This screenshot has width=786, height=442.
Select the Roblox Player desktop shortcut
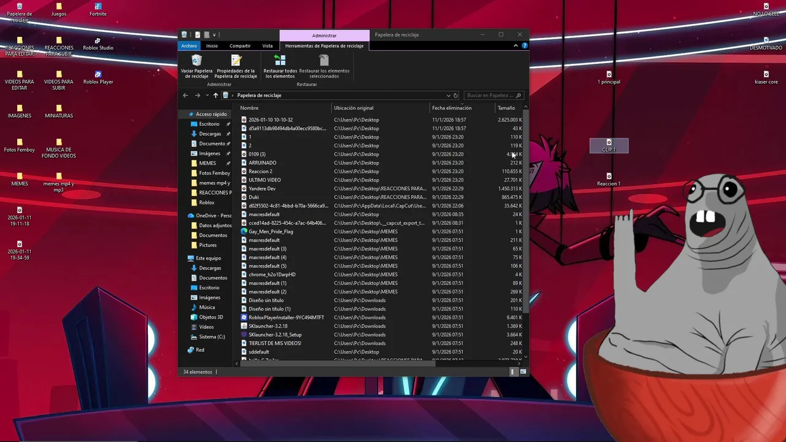[98, 77]
